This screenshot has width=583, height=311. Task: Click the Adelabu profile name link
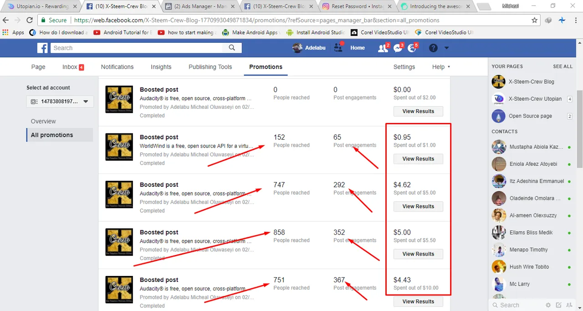(315, 48)
